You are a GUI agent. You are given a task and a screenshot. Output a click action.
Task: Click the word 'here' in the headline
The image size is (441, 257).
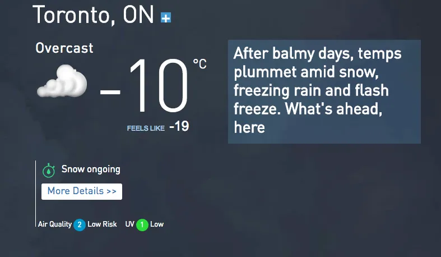tap(249, 127)
